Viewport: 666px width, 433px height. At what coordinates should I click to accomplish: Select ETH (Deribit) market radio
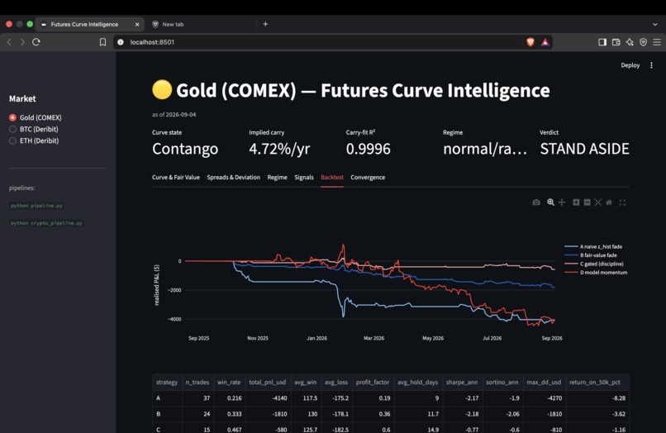12,140
